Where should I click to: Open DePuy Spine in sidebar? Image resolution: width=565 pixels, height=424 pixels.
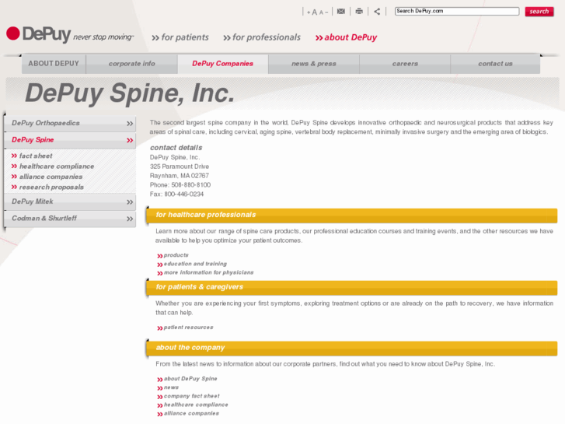(33, 140)
